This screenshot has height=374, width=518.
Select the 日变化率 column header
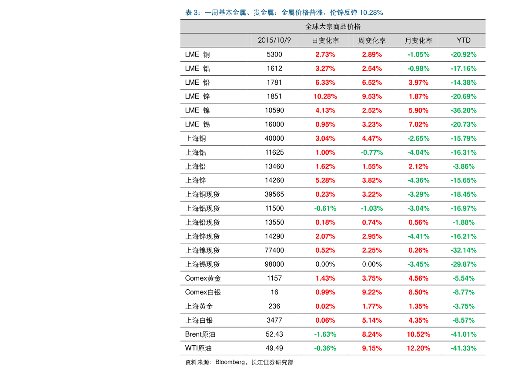pos(325,40)
